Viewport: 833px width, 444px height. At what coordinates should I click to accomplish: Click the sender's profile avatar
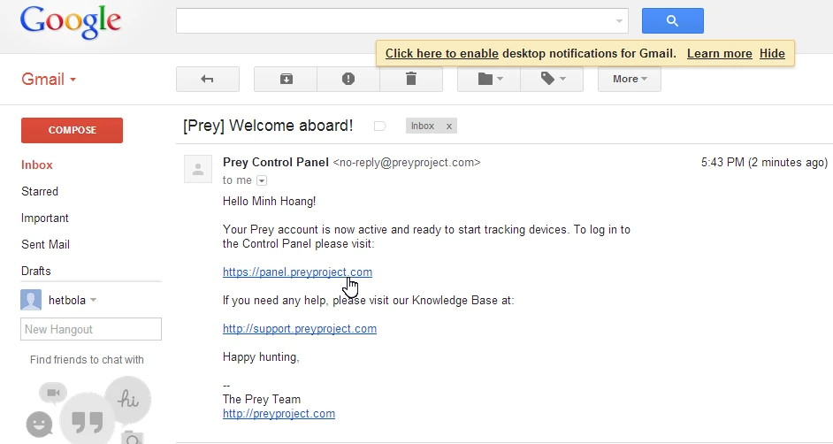pos(198,168)
